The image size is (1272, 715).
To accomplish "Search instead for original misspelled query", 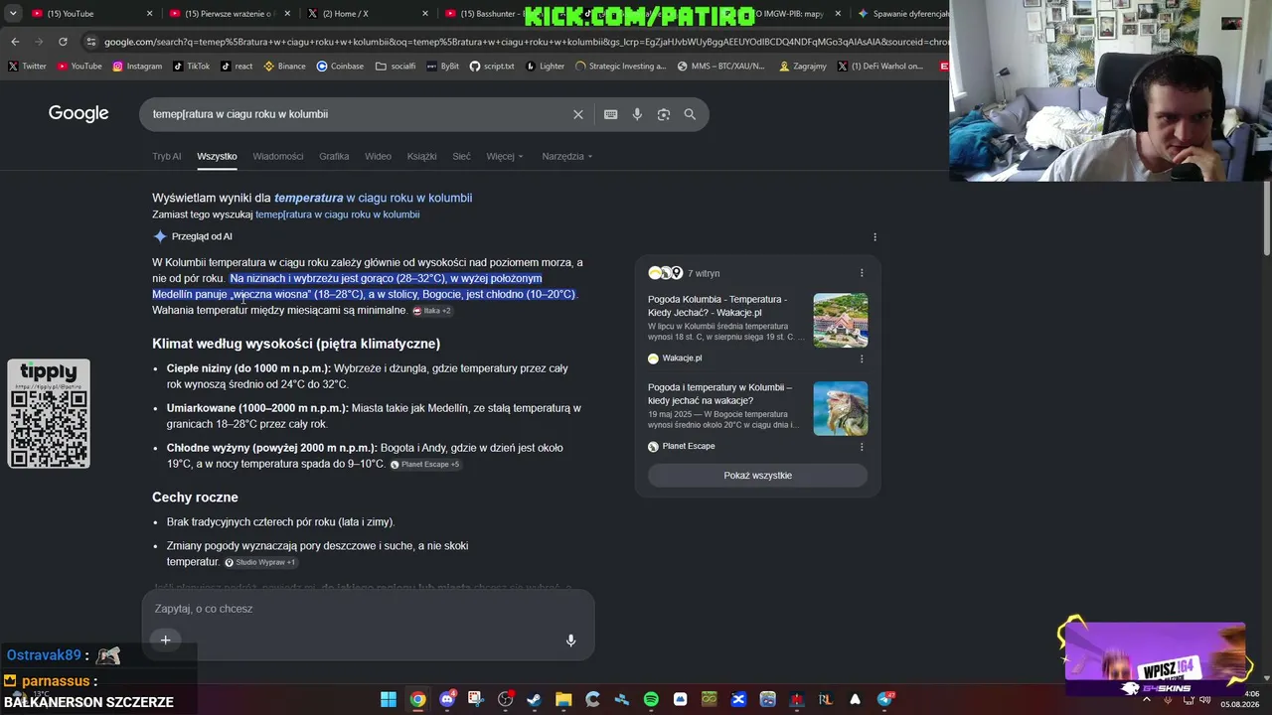I will pyautogui.click(x=337, y=214).
